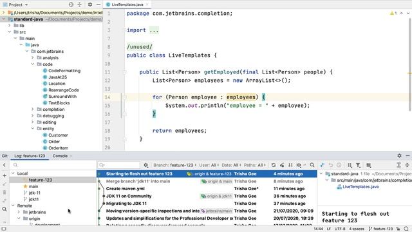Click the cherry-pick icon
This screenshot has width=412, height=232.
pyautogui.click(x=282, y=165)
